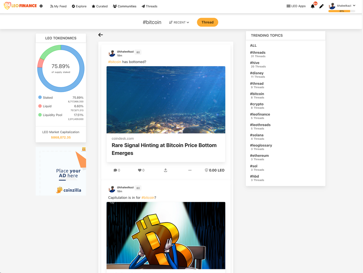Open the Communities menu item

pos(124,6)
